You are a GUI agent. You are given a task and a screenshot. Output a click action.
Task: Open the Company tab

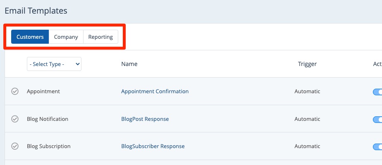66,37
